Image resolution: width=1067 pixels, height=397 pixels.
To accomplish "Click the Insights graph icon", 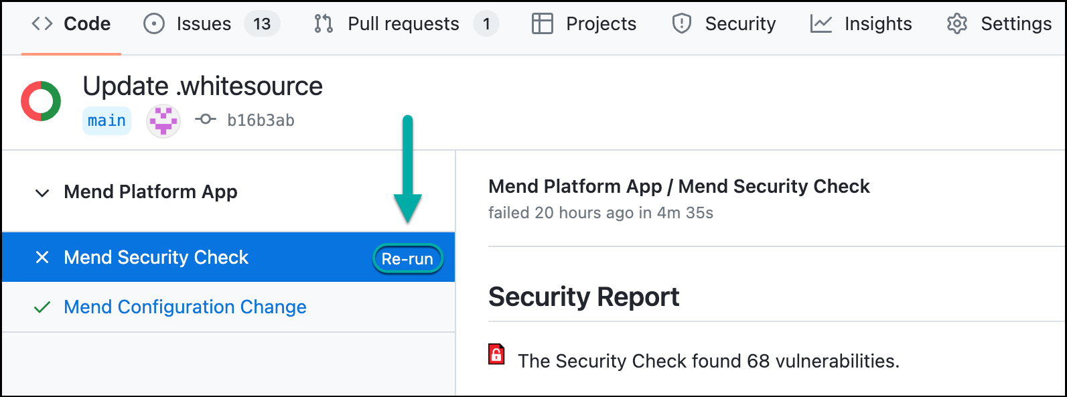I will click(821, 24).
